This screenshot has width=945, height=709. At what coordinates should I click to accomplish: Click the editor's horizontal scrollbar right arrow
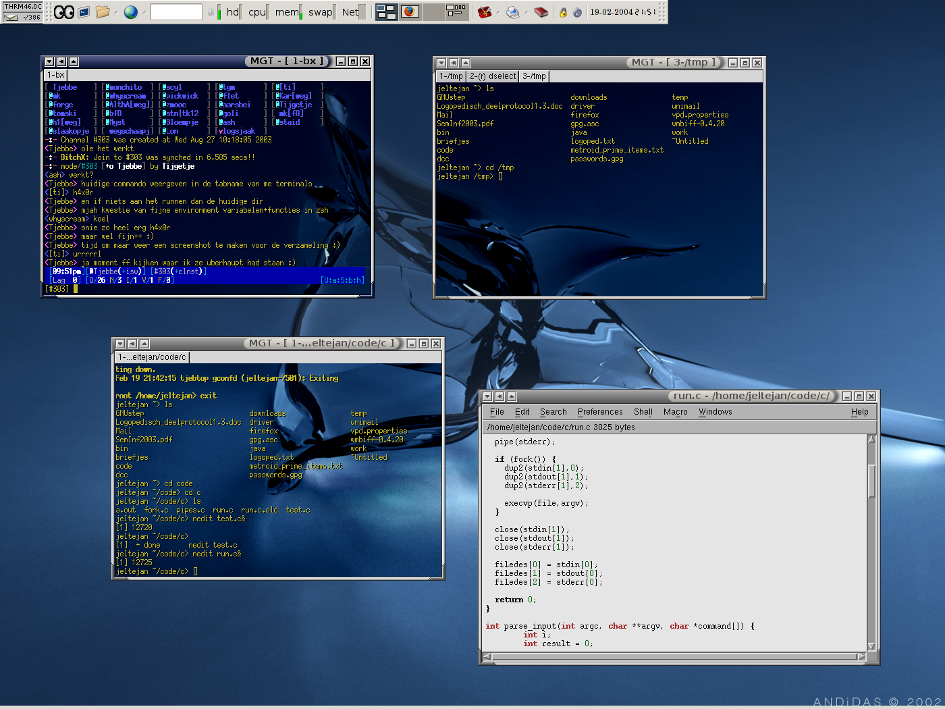pyautogui.click(x=861, y=656)
